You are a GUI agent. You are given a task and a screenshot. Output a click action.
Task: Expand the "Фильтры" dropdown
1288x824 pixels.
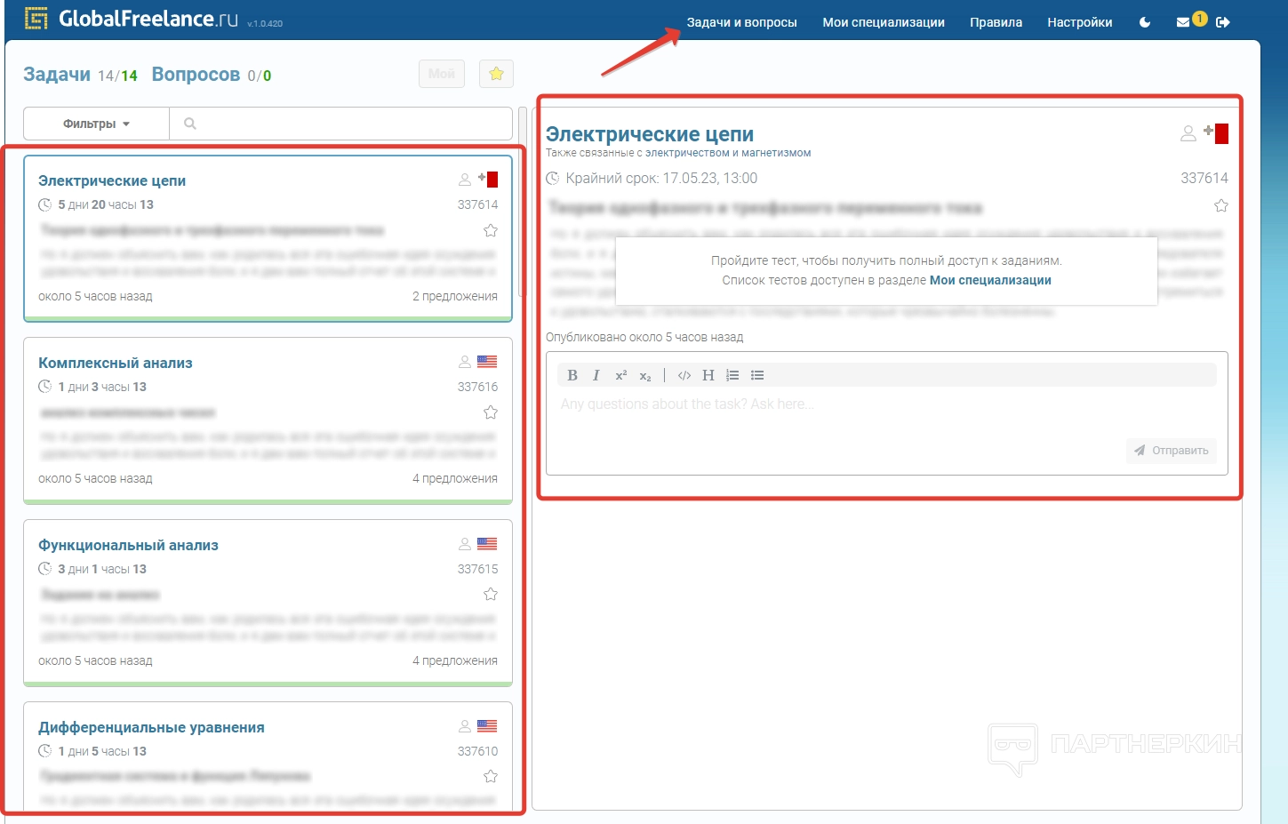coord(96,124)
